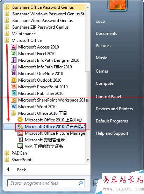The width and height of the screenshot is (144, 194).
Task: Launch Microsoft Excel 2010 icon
Action: point(14,54)
